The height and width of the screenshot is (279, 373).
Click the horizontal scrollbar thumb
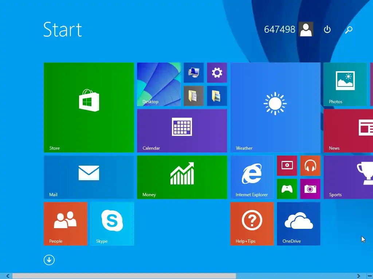click(x=124, y=276)
